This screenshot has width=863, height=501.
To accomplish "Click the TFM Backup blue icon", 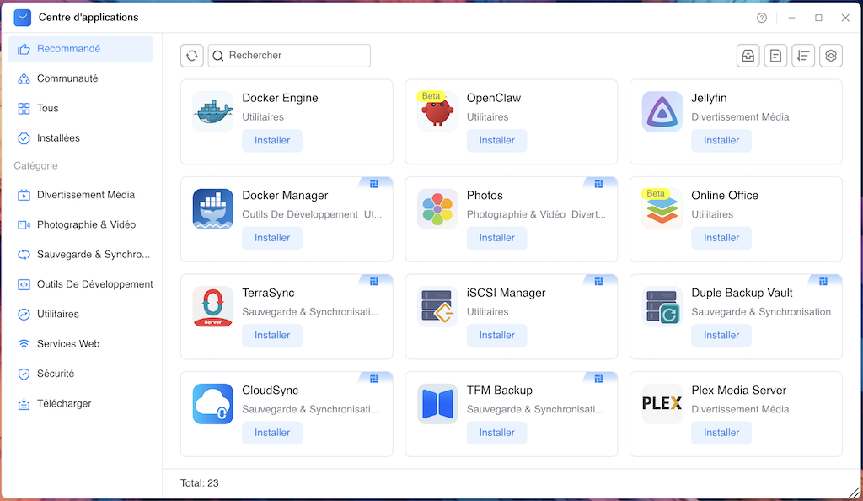I will 437,404.
